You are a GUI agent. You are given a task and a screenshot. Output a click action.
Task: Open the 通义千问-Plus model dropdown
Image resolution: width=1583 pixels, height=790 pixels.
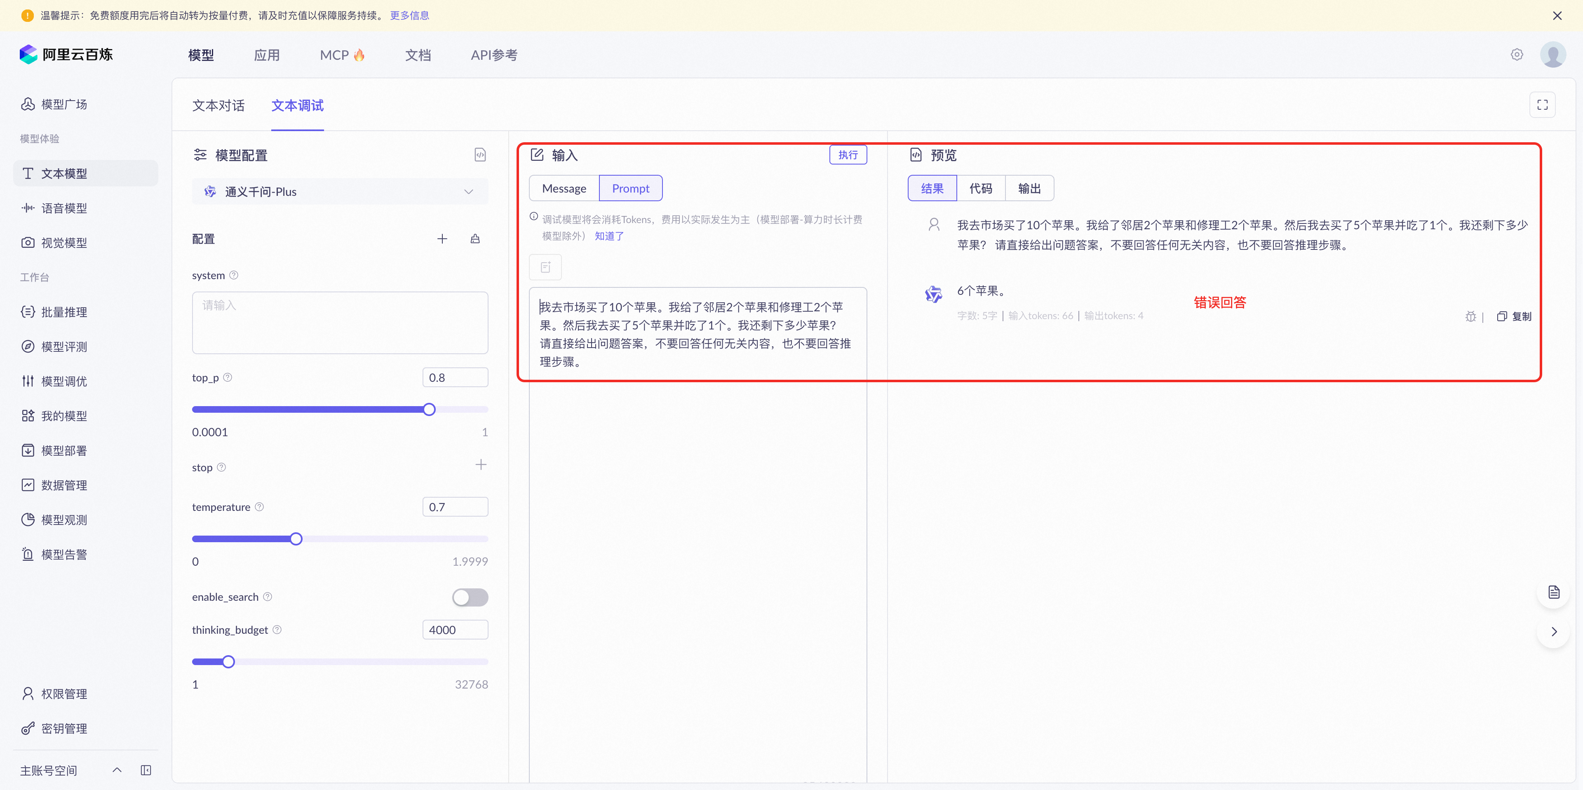(340, 191)
